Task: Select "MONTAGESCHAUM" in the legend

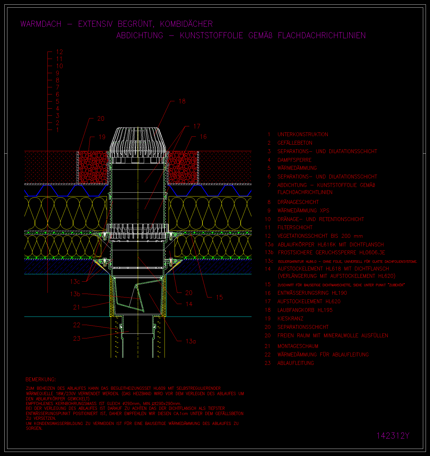Action: (x=298, y=346)
